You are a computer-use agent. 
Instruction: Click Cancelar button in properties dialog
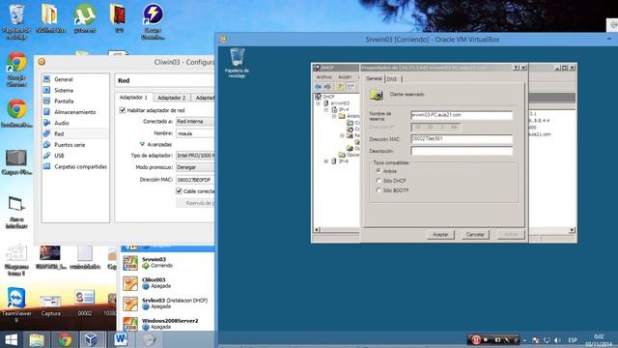[x=475, y=234]
